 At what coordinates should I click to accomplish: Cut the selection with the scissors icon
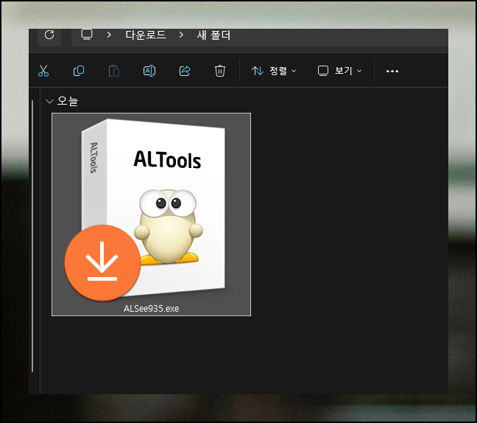[x=43, y=71]
